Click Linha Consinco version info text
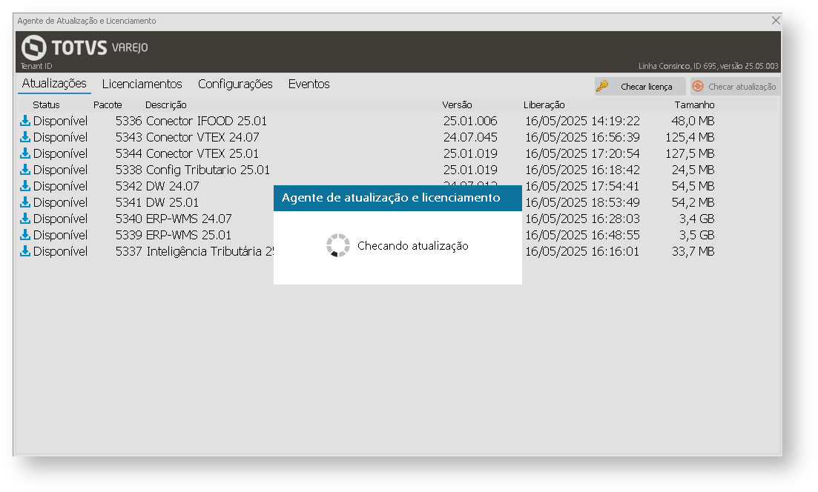The width and height of the screenshot is (818, 492). [708, 66]
